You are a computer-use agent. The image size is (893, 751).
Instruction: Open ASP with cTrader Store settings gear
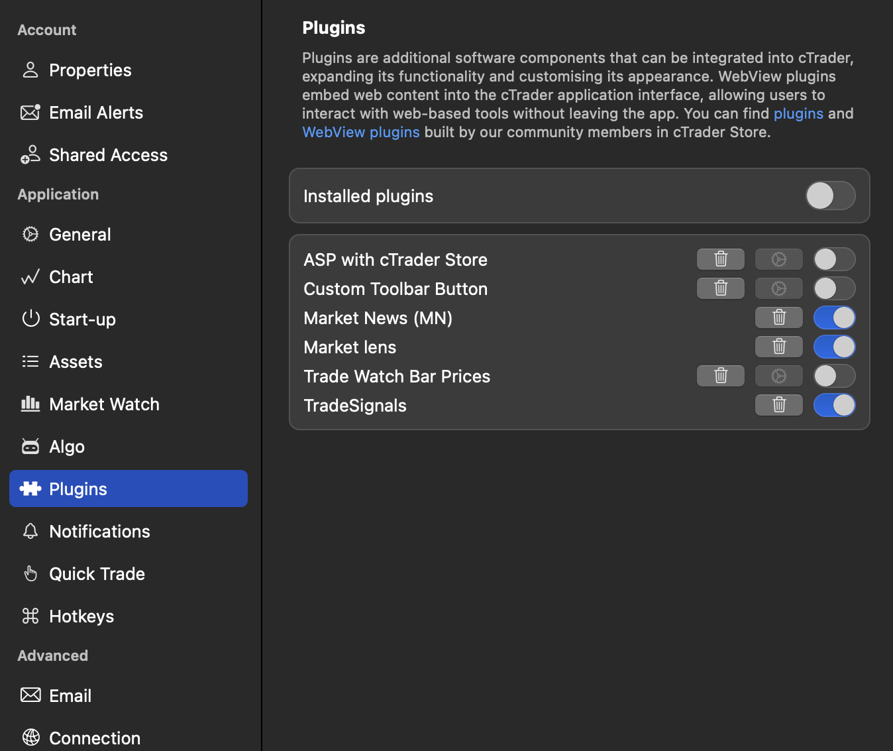(778, 259)
